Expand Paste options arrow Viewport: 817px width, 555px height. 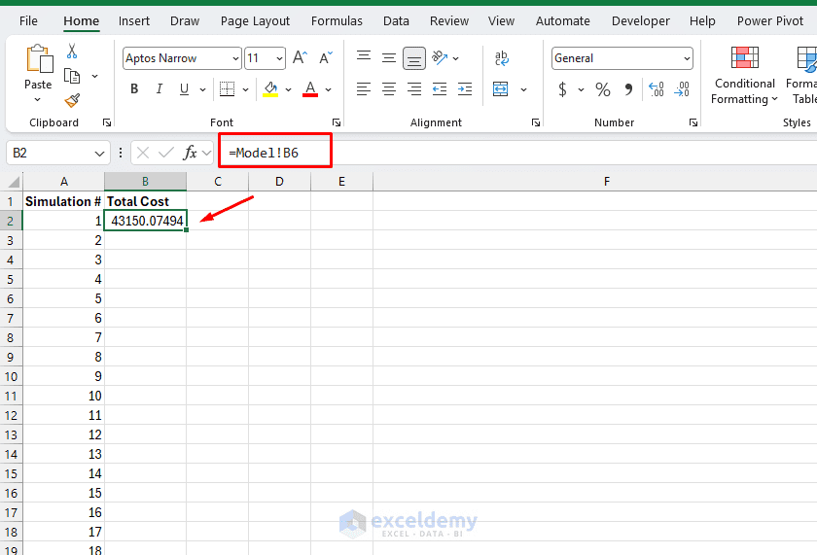38,99
